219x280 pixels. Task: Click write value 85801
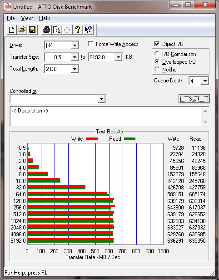click(177, 168)
